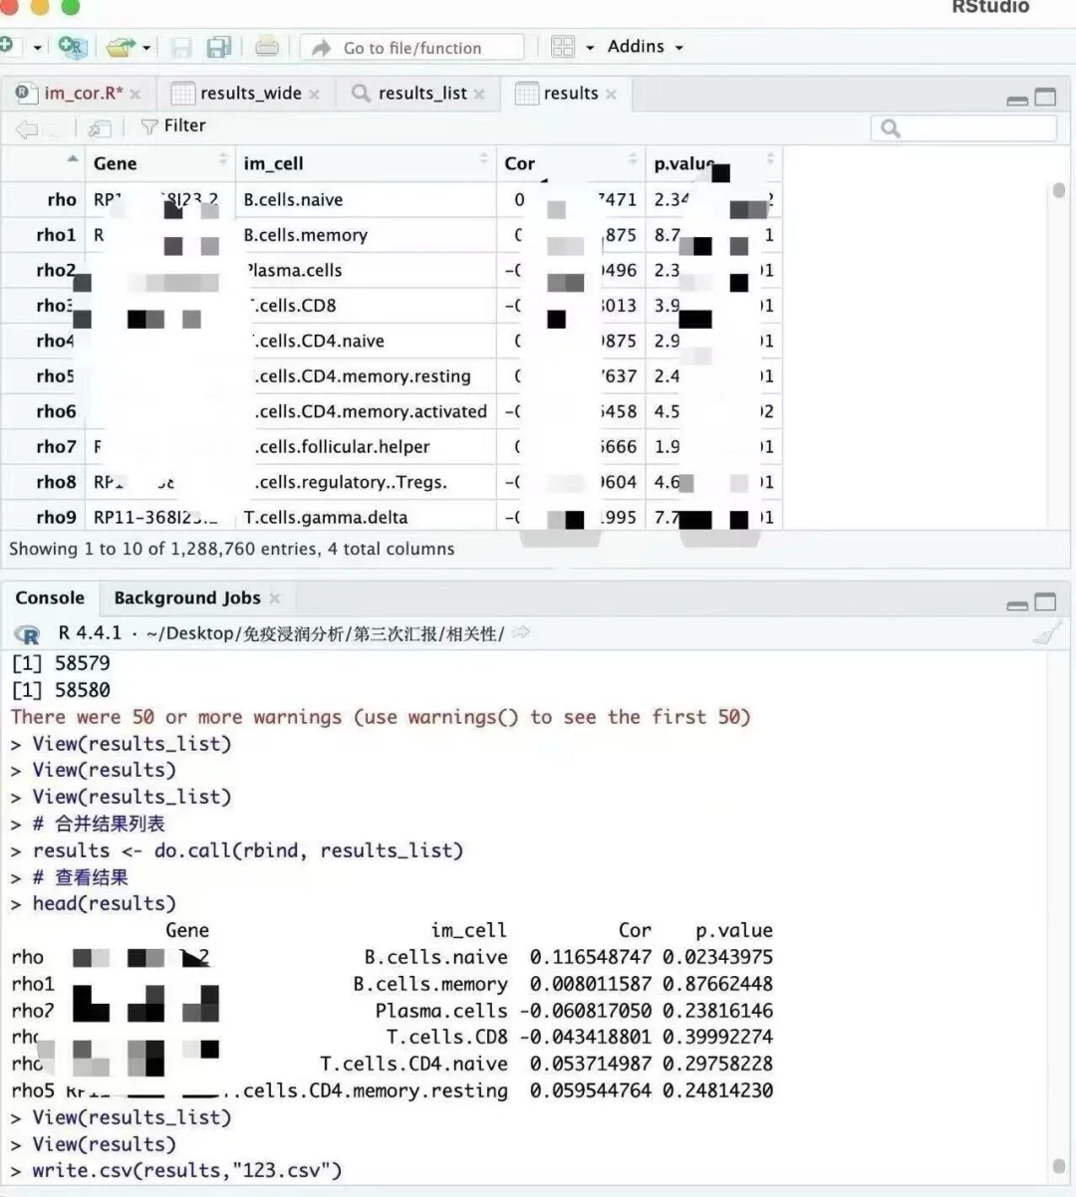Open the workspace panes layout grid icon

pos(563,47)
